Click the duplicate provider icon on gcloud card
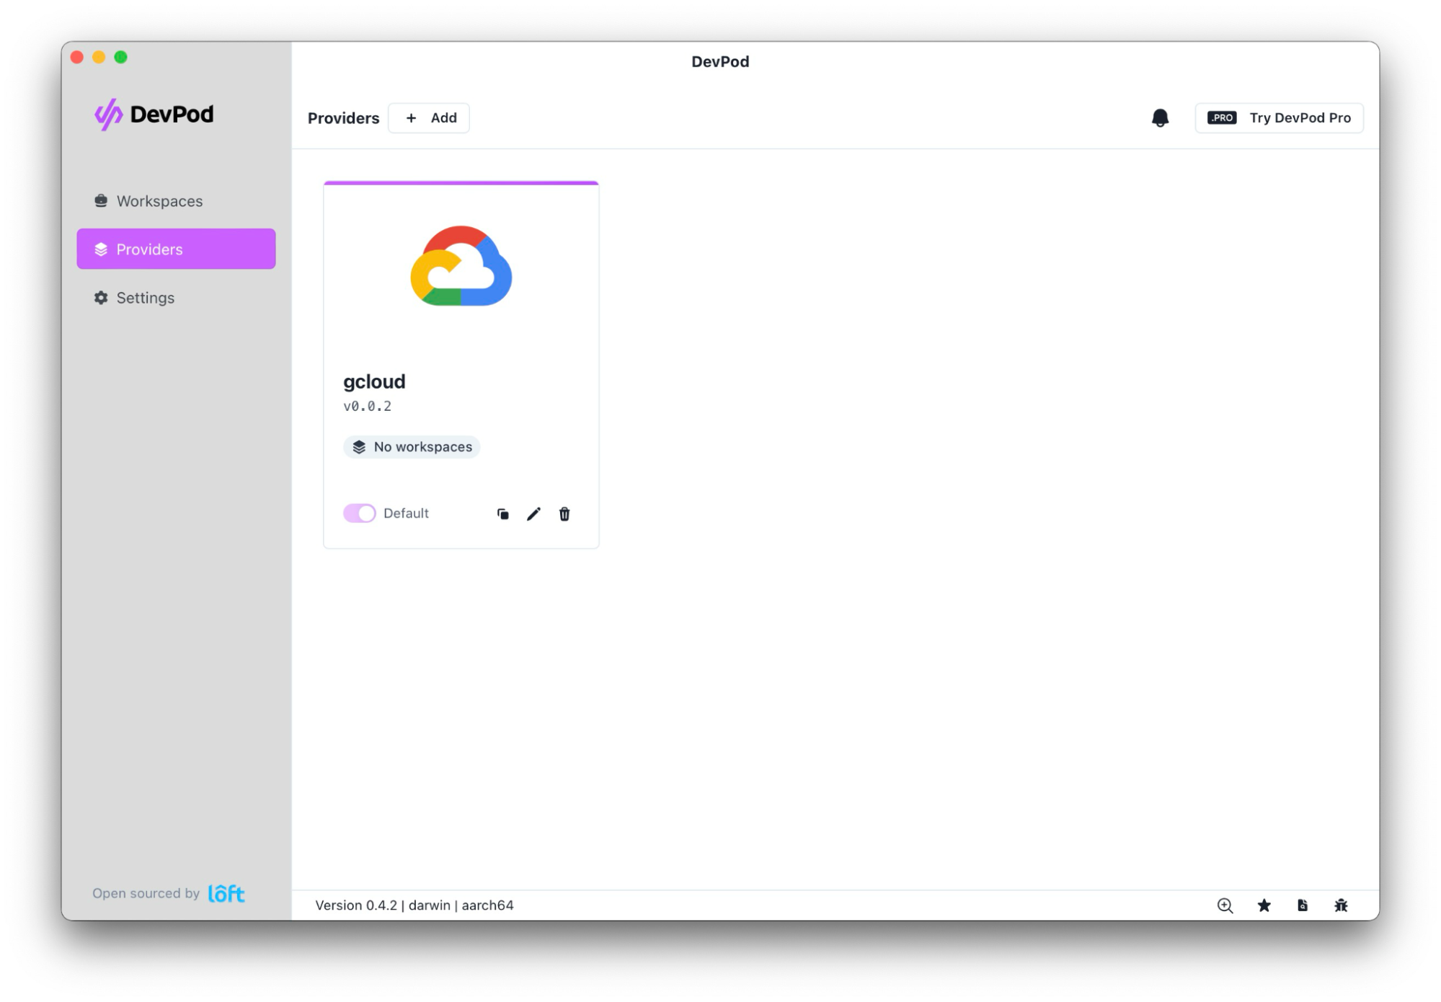Image resolution: width=1441 pixels, height=1002 pixels. (x=502, y=514)
